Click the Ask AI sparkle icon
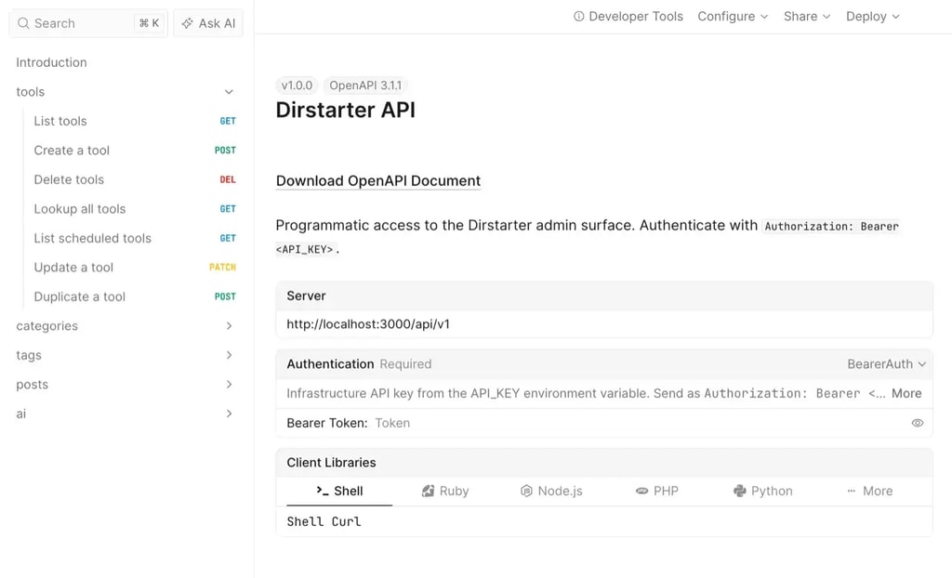Viewport: 952px width, 578px height. pos(188,23)
